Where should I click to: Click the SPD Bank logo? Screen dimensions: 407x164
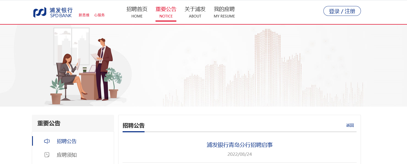pyautogui.click(x=53, y=12)
